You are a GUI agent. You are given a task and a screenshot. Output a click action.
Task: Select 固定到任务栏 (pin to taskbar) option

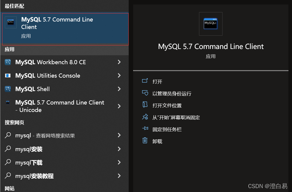click(x=167, y=129)
